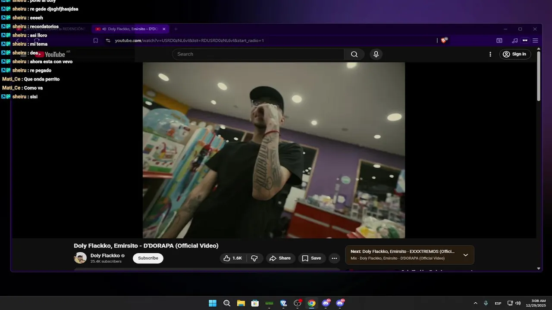Open more actions ellipsis beside Save
Viewport: 552px width, 310px height.
click(334, 258)
